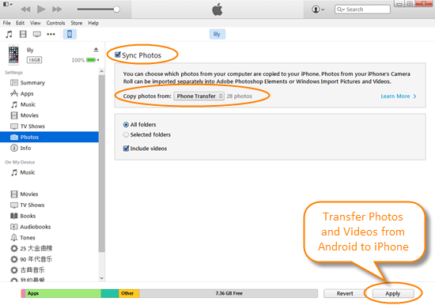Viewport: 435px width, 305px height.
Task: Click the 7.36 GB Free storage segment
Action: point(229,293)
